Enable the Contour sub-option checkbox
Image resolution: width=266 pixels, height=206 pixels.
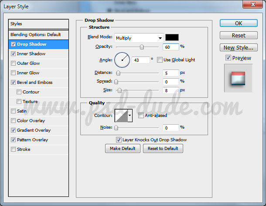(x=19, y=92)
